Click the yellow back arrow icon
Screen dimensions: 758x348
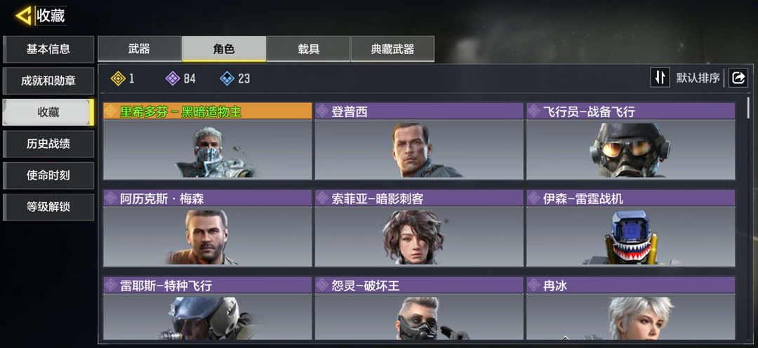pos(23,15)
